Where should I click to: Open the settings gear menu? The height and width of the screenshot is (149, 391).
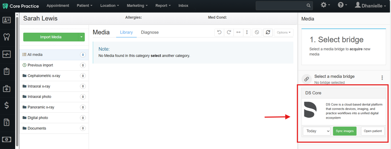tap(325, 5)
